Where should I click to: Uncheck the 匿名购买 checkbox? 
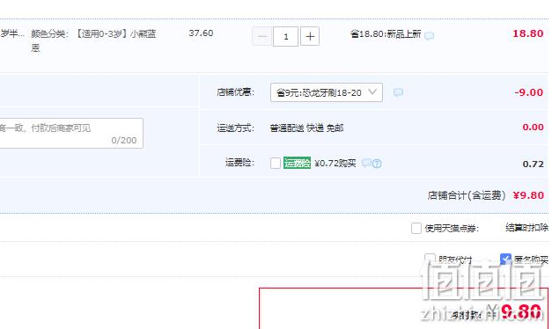coord(505,260)
